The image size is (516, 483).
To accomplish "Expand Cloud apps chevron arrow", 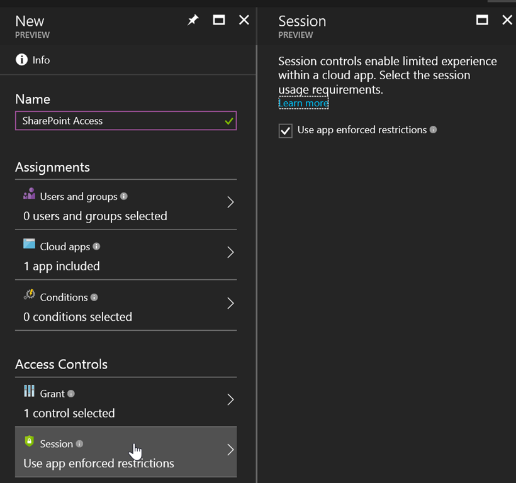I will click(230, 252).
